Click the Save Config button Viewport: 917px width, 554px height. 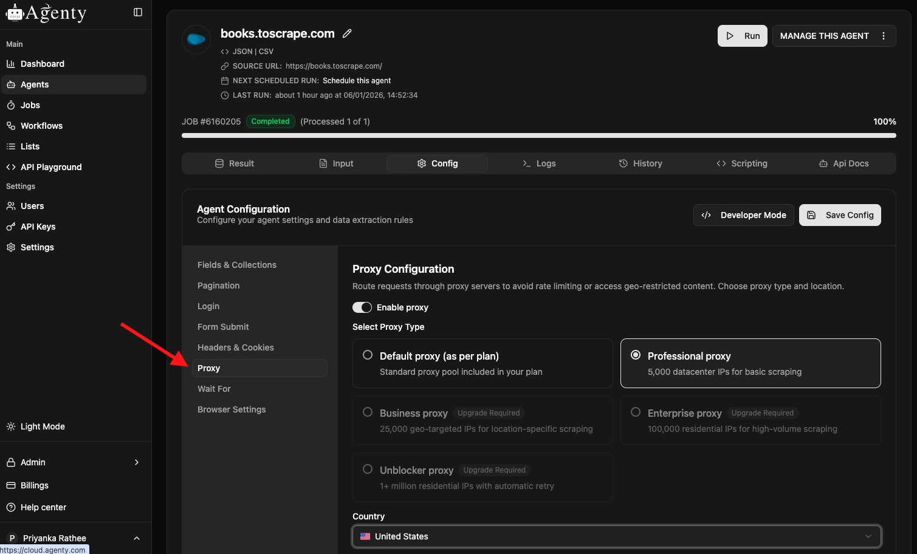(839, 215)
